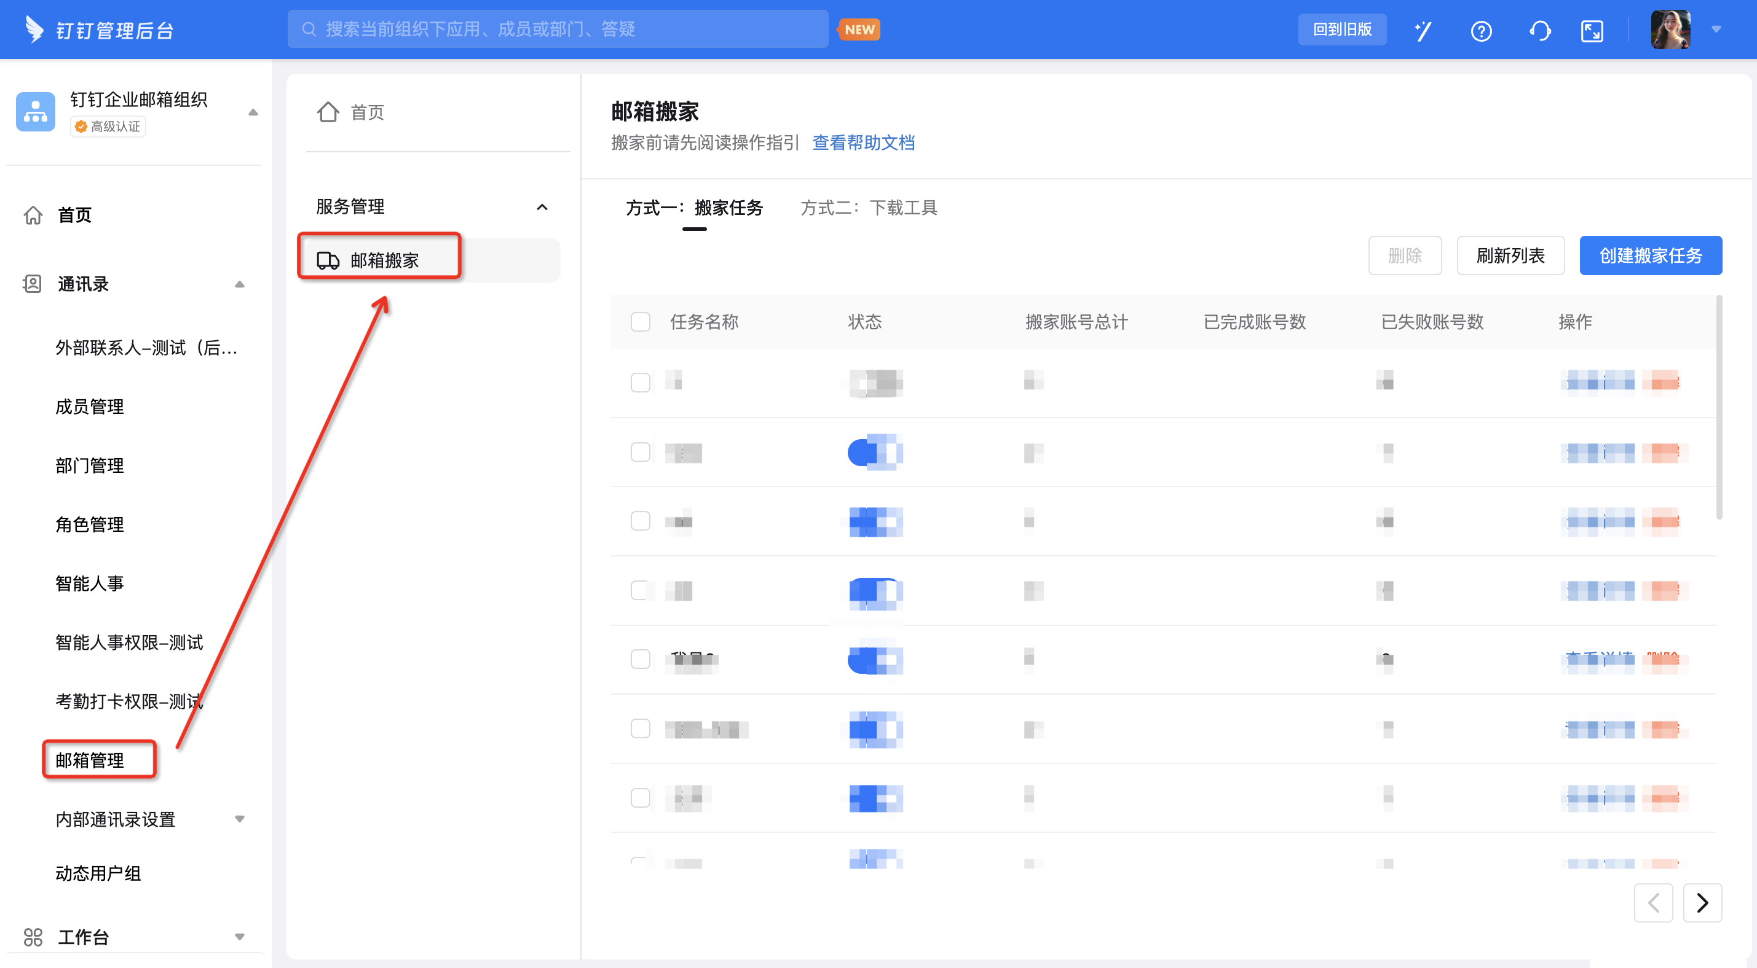Click the organization icon for 钉钉企业邮箱组织
This screenshot has width=1757, height=968.
[x=36, y=112]
